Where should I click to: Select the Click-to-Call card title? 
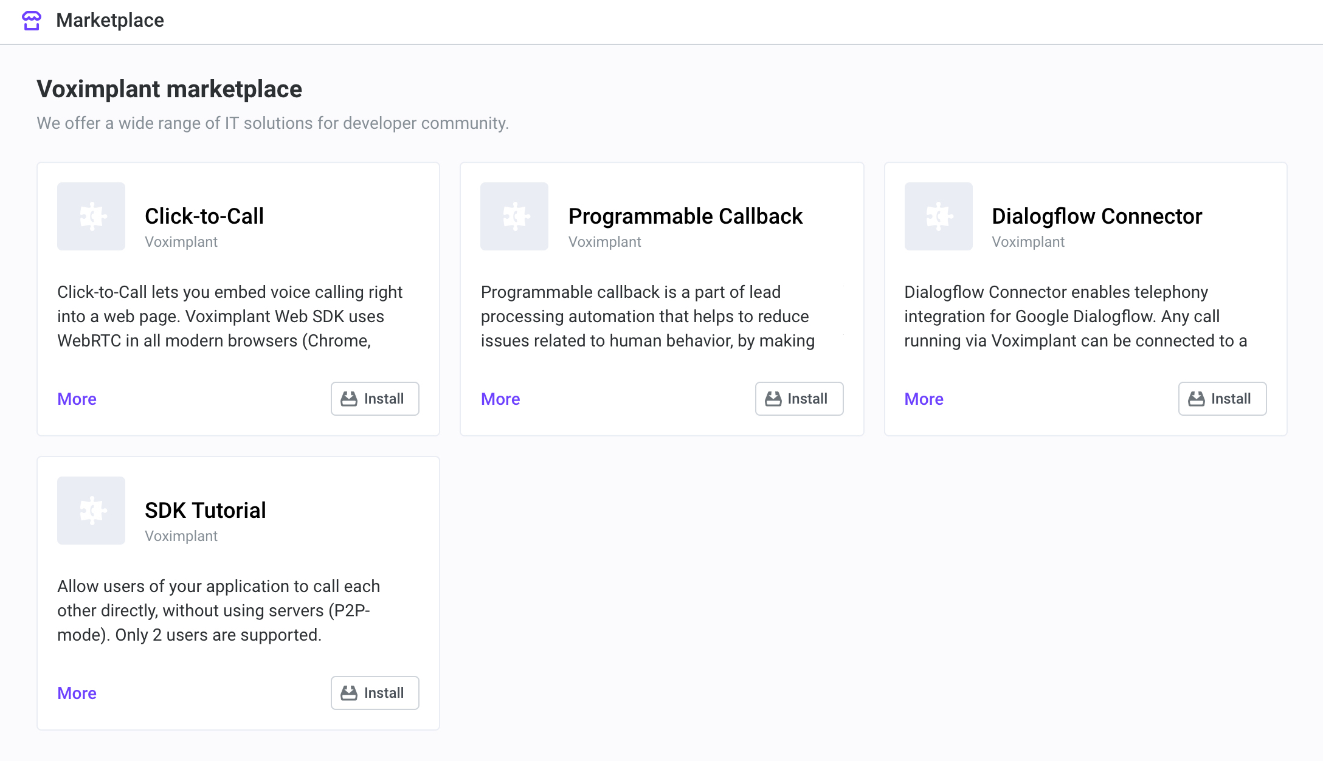pos(204,216)
